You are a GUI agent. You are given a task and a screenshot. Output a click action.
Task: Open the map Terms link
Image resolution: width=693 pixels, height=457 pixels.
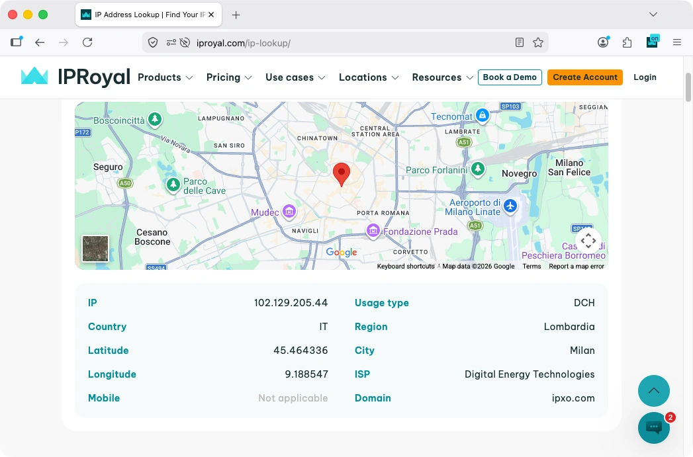(531, 267)
